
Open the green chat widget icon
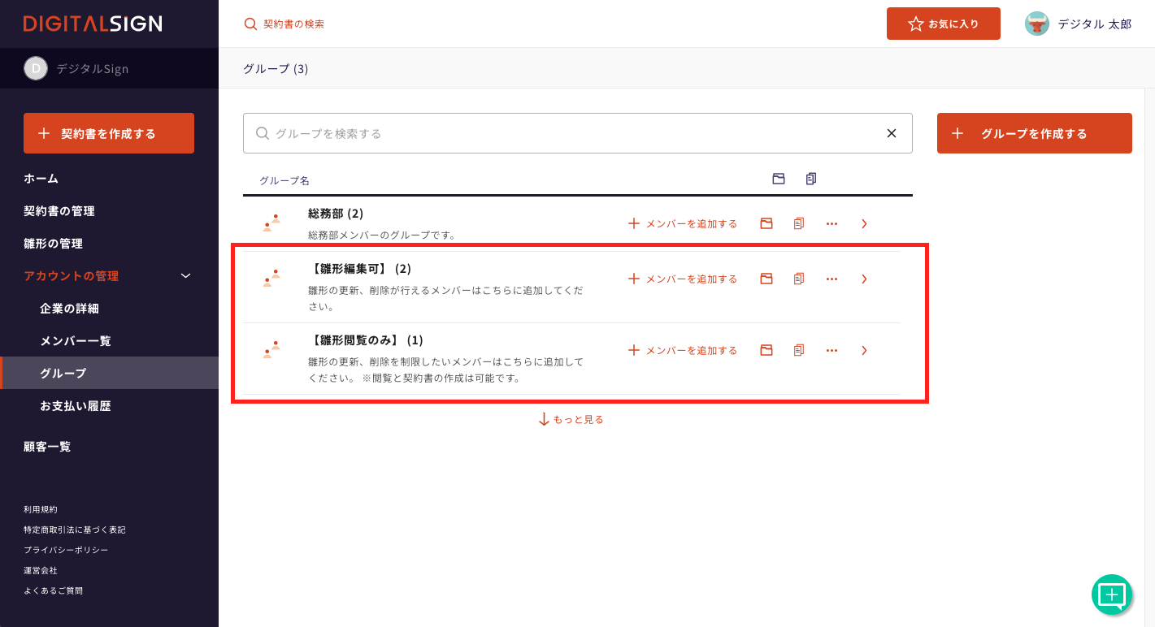pyautogui.click(x=1111, y=595)
